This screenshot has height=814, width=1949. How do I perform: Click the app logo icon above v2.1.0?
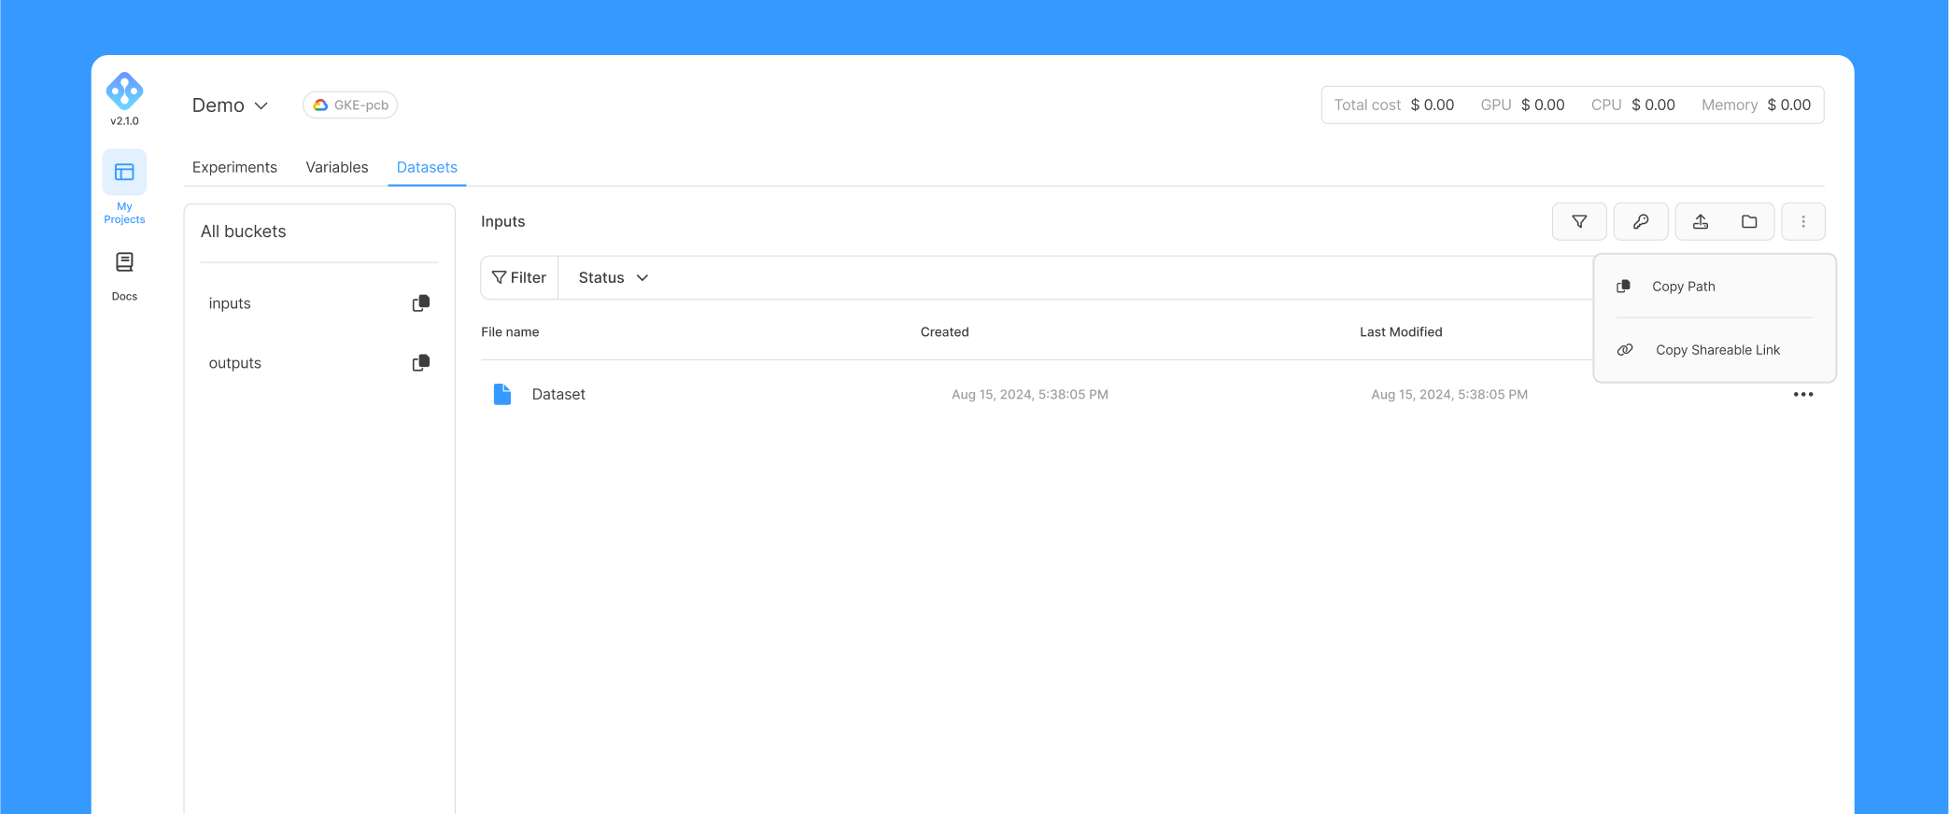point(124,91)
